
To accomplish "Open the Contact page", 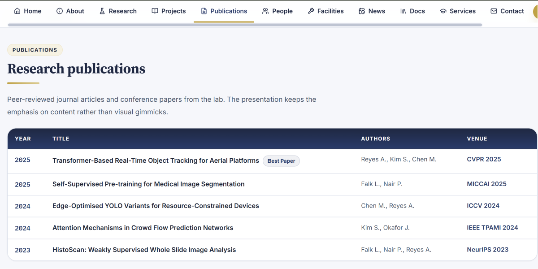I will tap(507, 11).
